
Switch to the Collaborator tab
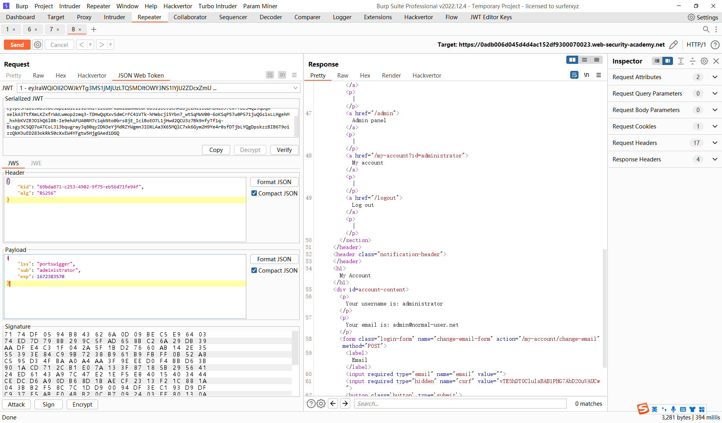190,17
